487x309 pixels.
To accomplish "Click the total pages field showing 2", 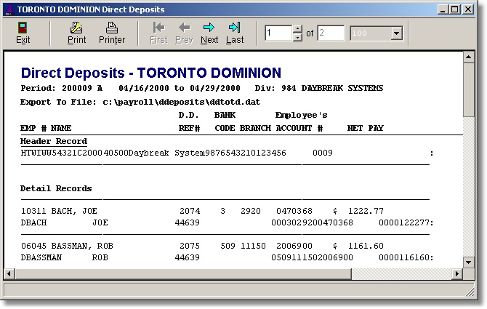I will 331,33.
